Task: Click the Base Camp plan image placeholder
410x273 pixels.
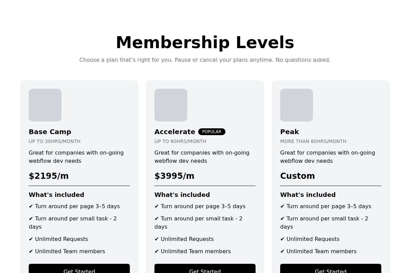Action: 45,105
